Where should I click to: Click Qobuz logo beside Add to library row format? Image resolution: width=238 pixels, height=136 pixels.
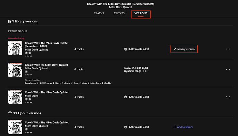coord(125,127)
